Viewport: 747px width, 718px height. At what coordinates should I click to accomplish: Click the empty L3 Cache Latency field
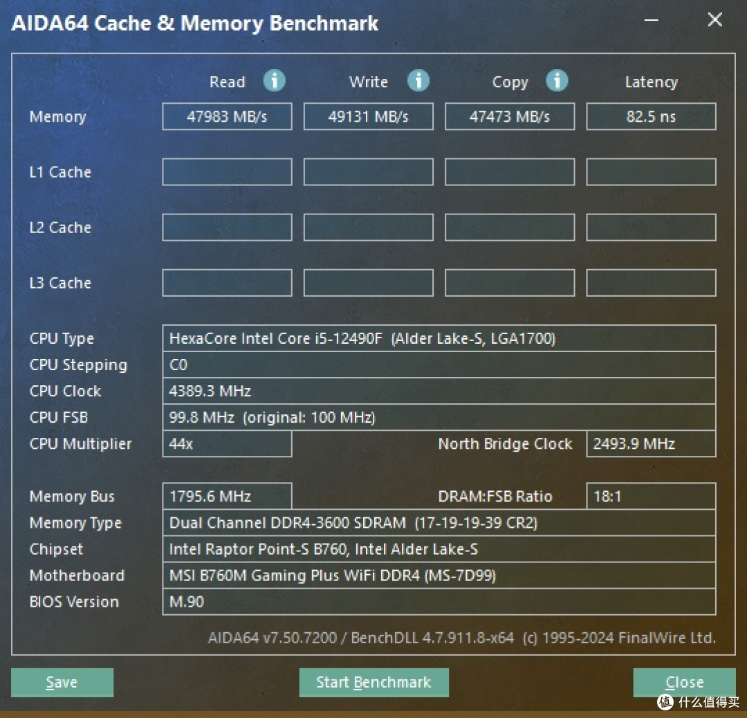click(x=651, y=282)
